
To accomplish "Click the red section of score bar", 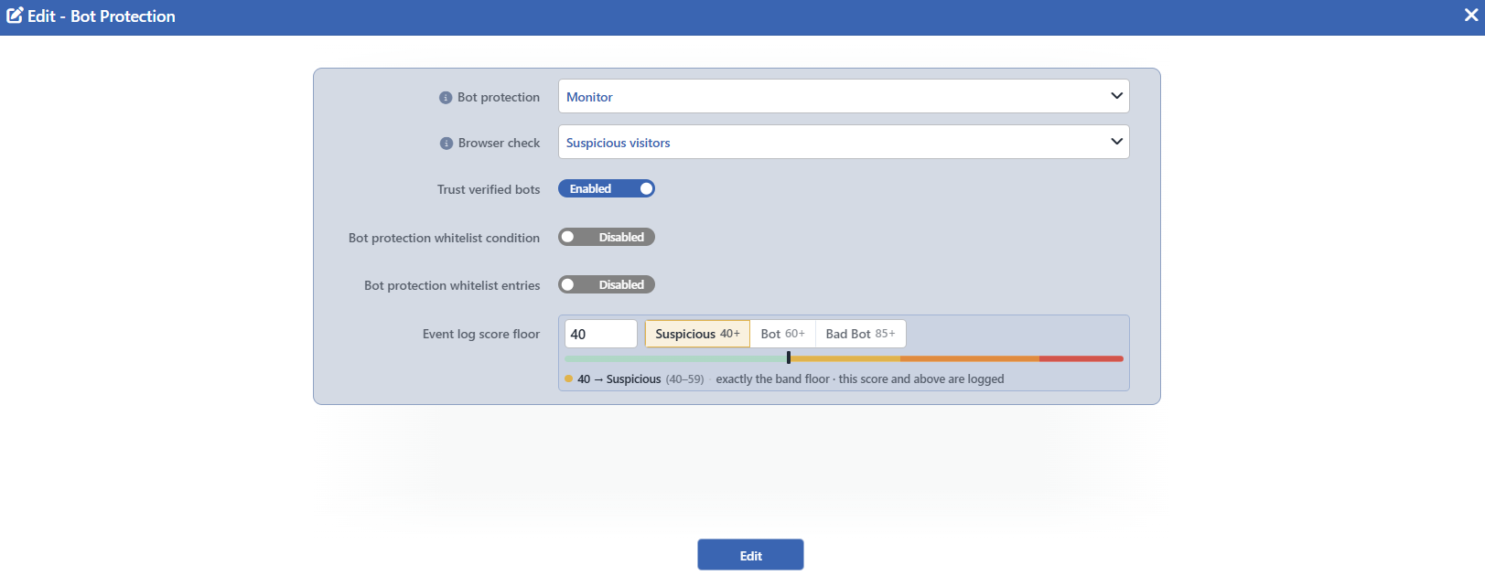I will [x=1081, y=358].
